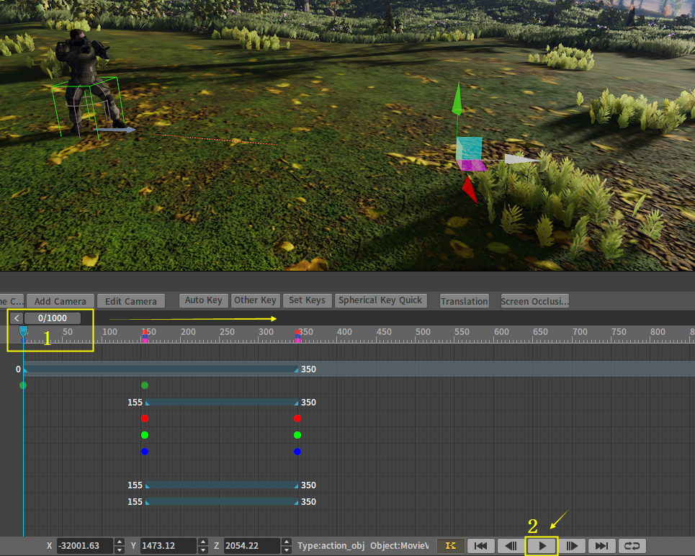Select the Spherical Key Quick option
The image size is (695, 556).
click(x=381, y=300)
